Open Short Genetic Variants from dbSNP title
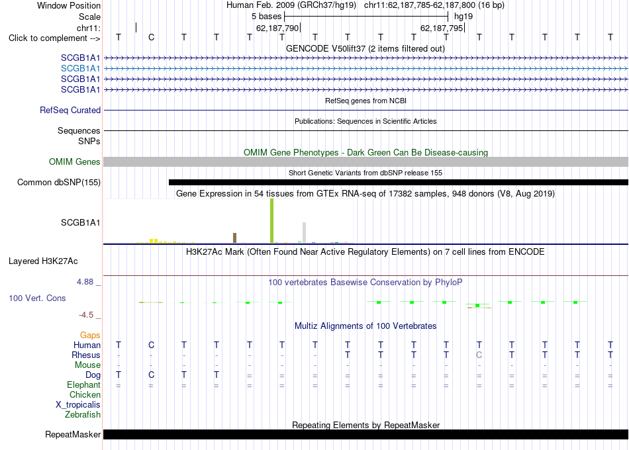 tap(365, 173)
